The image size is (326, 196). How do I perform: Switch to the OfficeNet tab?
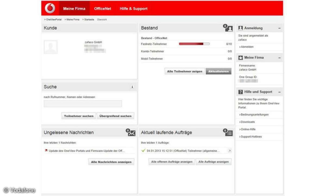point(103,8)
